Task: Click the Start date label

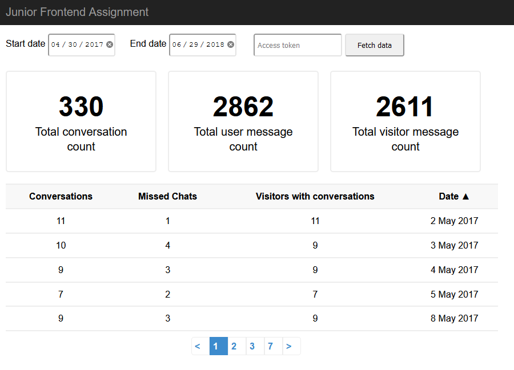Action: (26, 43)
